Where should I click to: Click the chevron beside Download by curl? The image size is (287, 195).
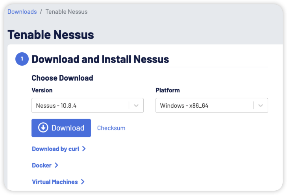(84, 149)
